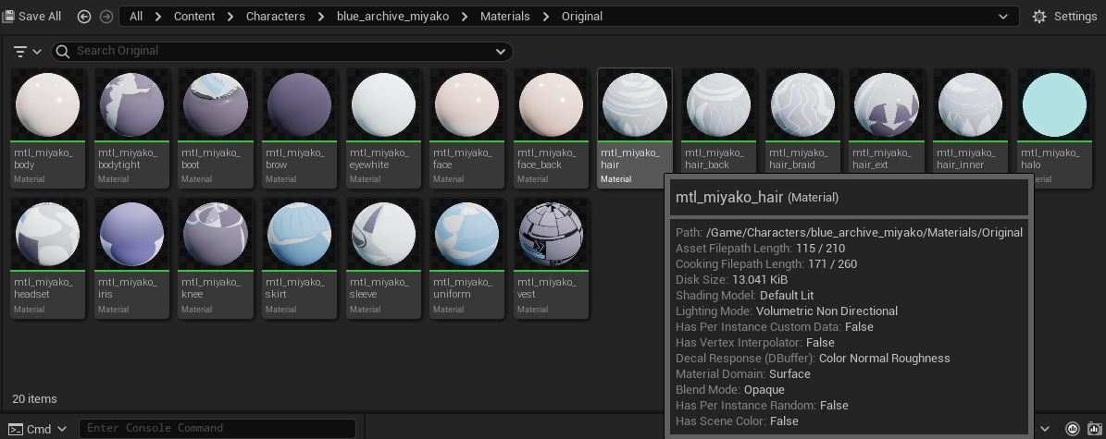Select the Original folder breadcrumb
The height and width of the screenshot is (439, 1106).
(582, 17)
